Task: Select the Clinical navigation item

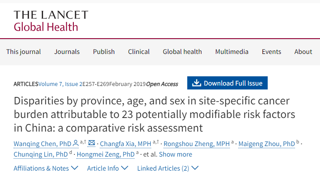Action: pyautogui.click(x=139, y=52)
